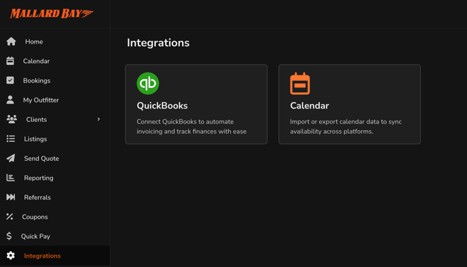This screenshot has height=267, width=467.
Task: Click the Bookings checkmark icon
Action: (x=10, y=80)
